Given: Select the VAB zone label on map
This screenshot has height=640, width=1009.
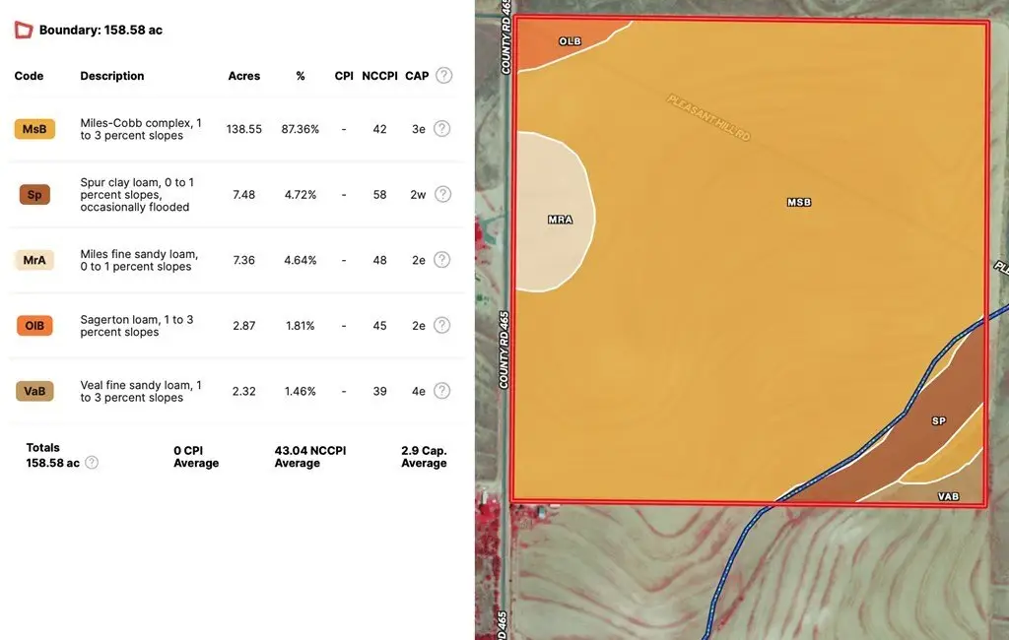Looking at the screenshot, I should [x=948, y=496].
